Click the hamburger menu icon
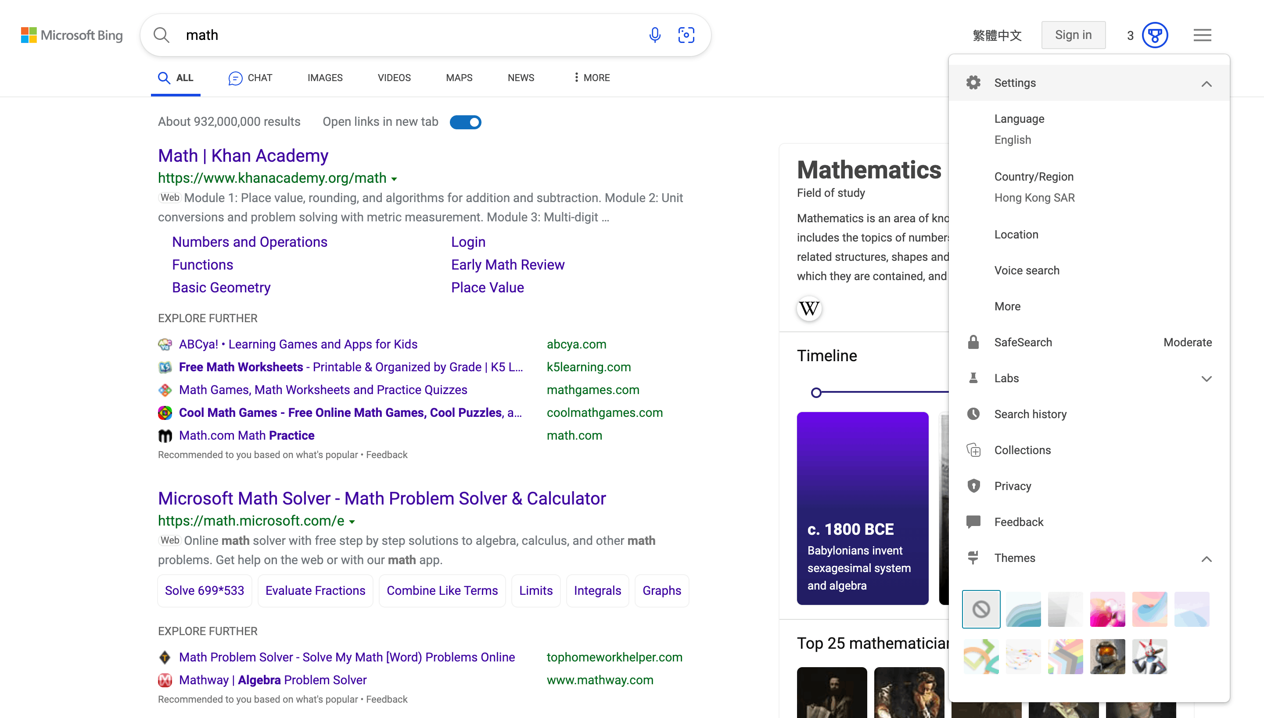This screenshot has width=1264, height=718. [1202, 35]
